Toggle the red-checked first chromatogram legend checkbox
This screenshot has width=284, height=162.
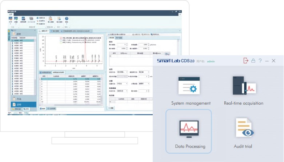[60, 37]
